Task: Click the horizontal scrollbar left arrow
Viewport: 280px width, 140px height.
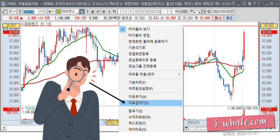Action: (x=4, y=128)
